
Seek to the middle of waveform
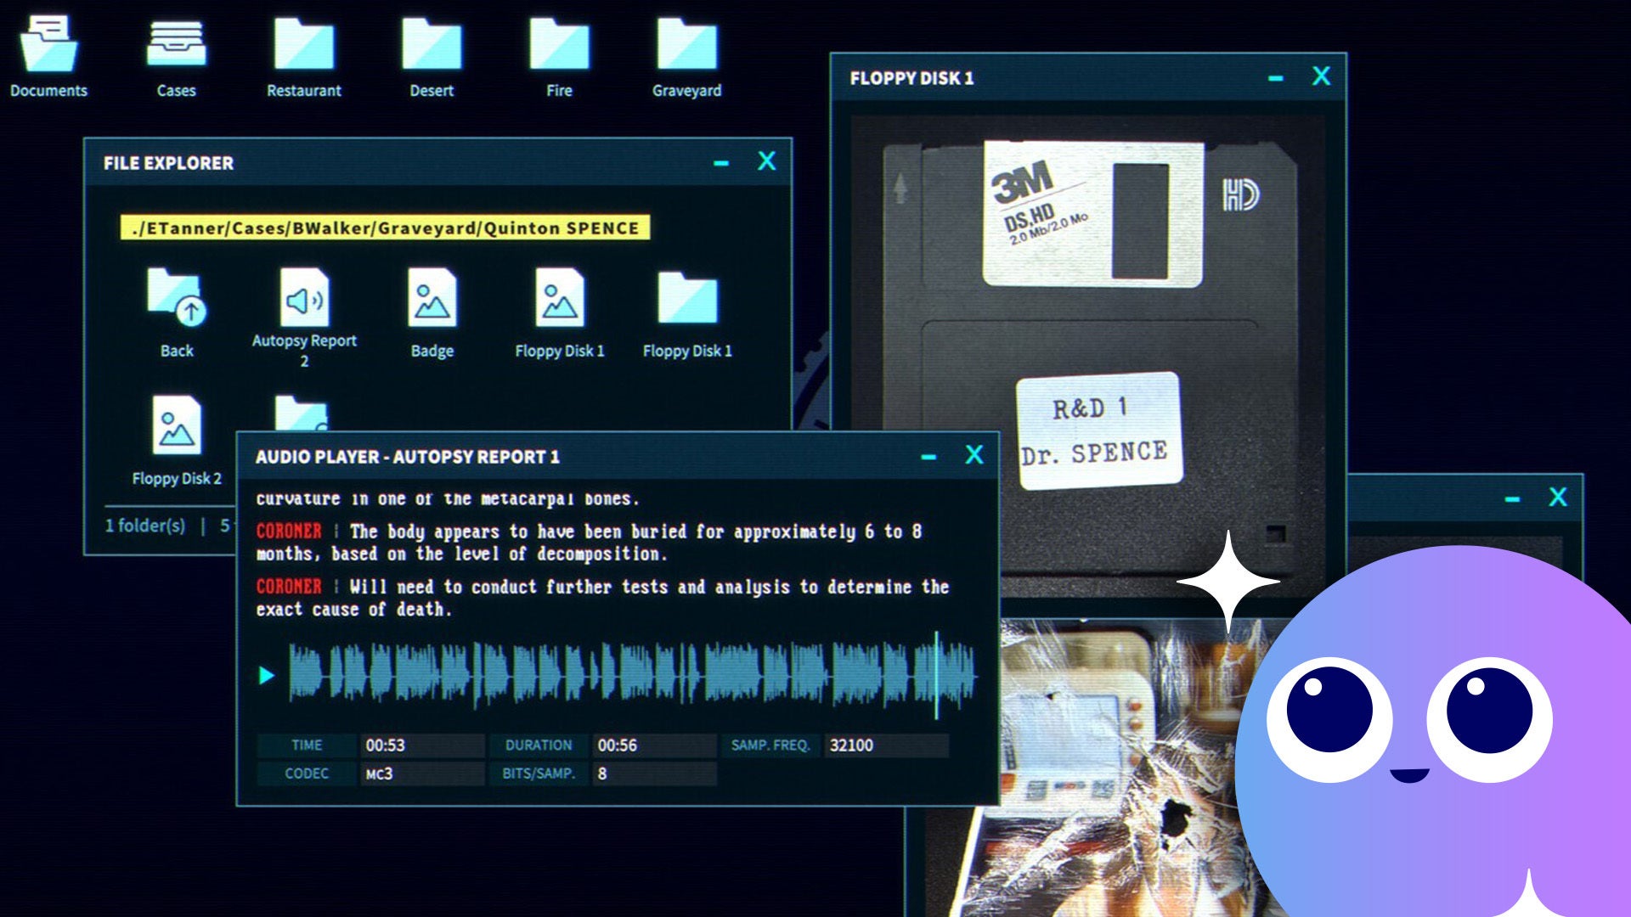[x=632, y=675]
